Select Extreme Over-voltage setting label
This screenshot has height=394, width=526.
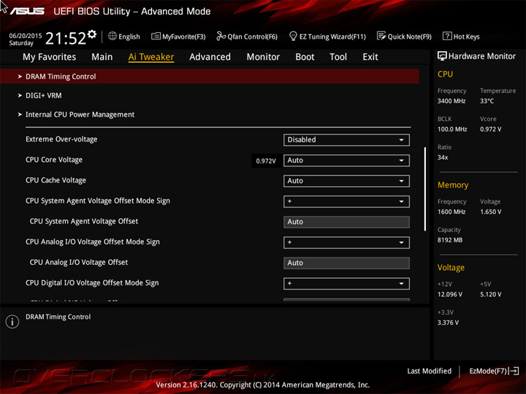pyautogui.click(x=61, y=139)
